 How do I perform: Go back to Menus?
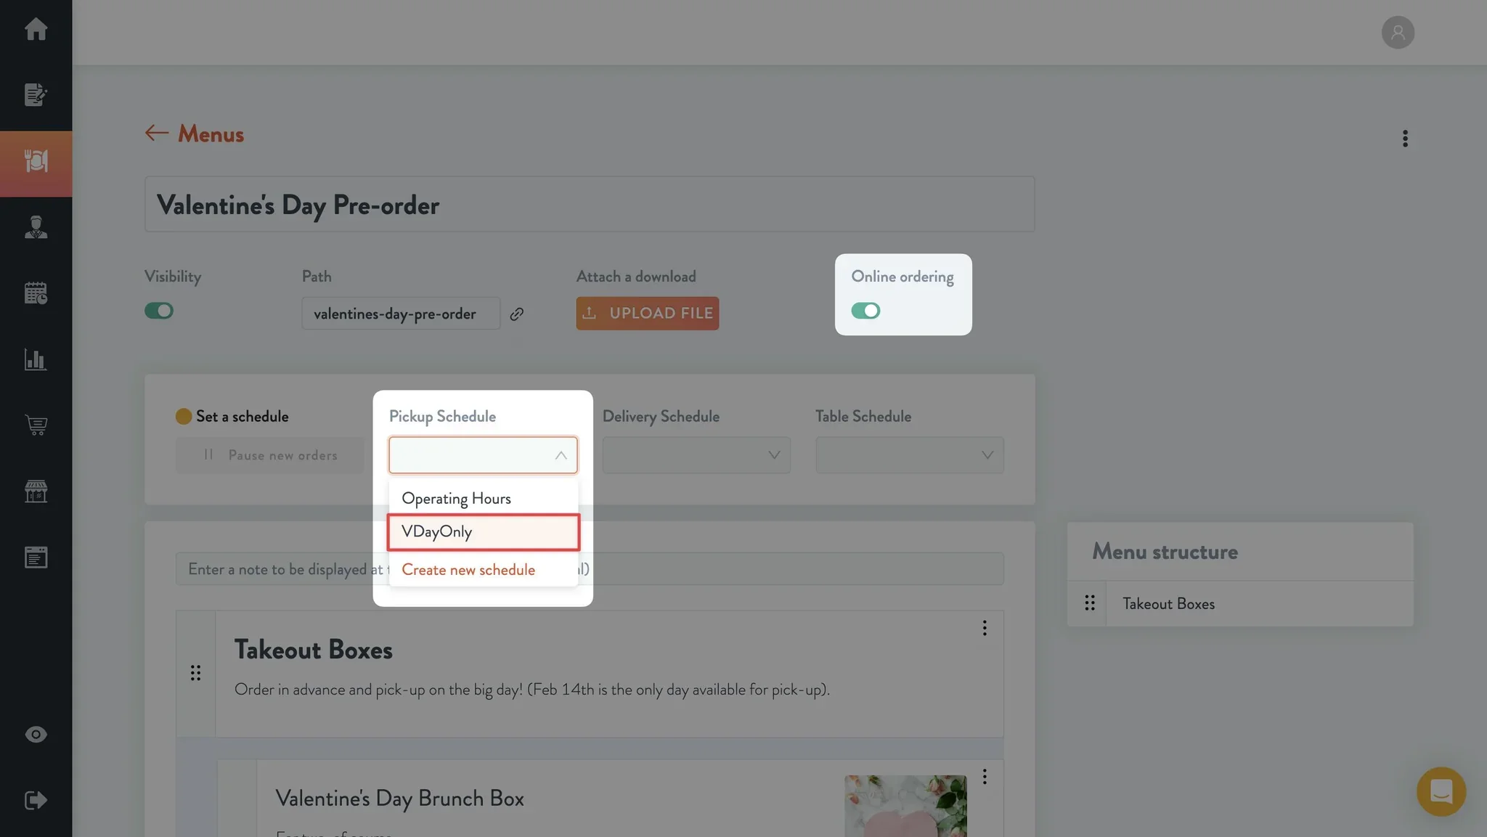195,134
